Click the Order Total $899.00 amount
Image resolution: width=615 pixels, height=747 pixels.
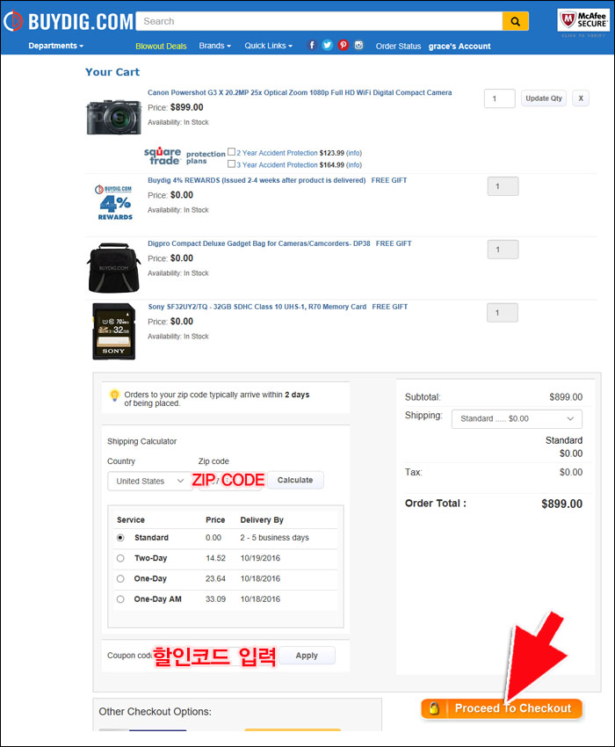coord(561,504)
